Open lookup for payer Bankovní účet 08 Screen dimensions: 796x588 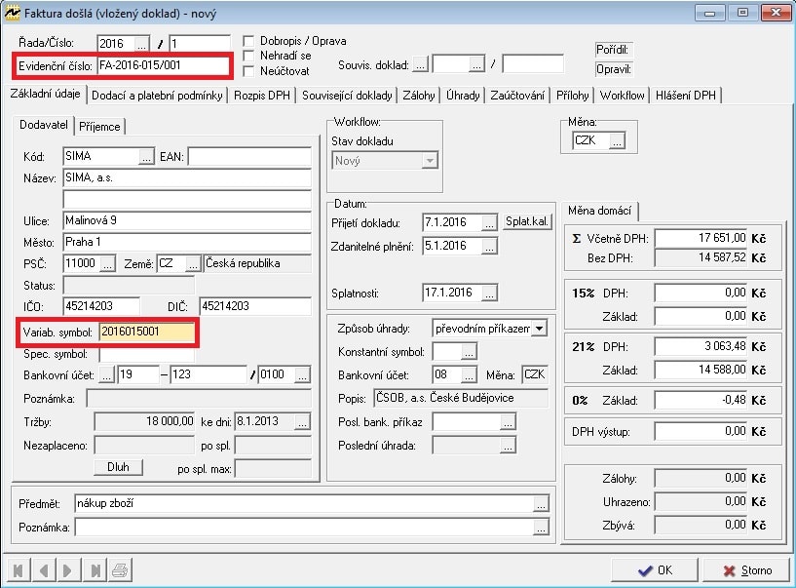(469, 375)
